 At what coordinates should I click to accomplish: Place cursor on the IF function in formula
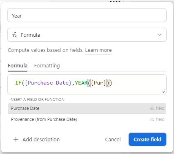tap(18, 83)
